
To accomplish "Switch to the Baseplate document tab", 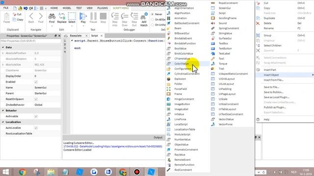I will (76, 36).
